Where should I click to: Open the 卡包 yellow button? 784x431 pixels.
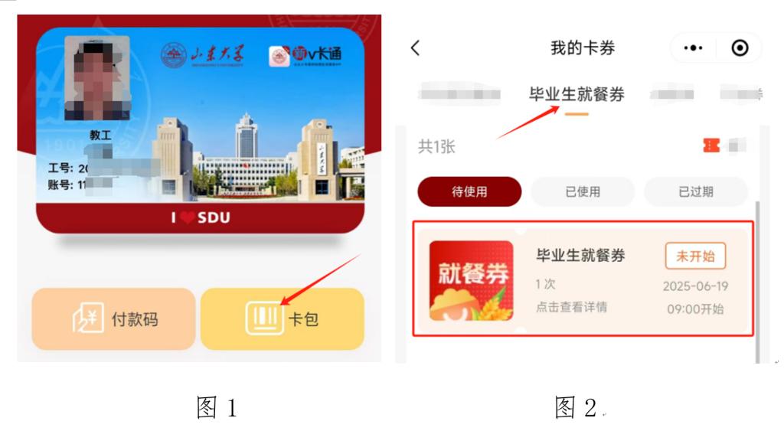pos(282,318)
